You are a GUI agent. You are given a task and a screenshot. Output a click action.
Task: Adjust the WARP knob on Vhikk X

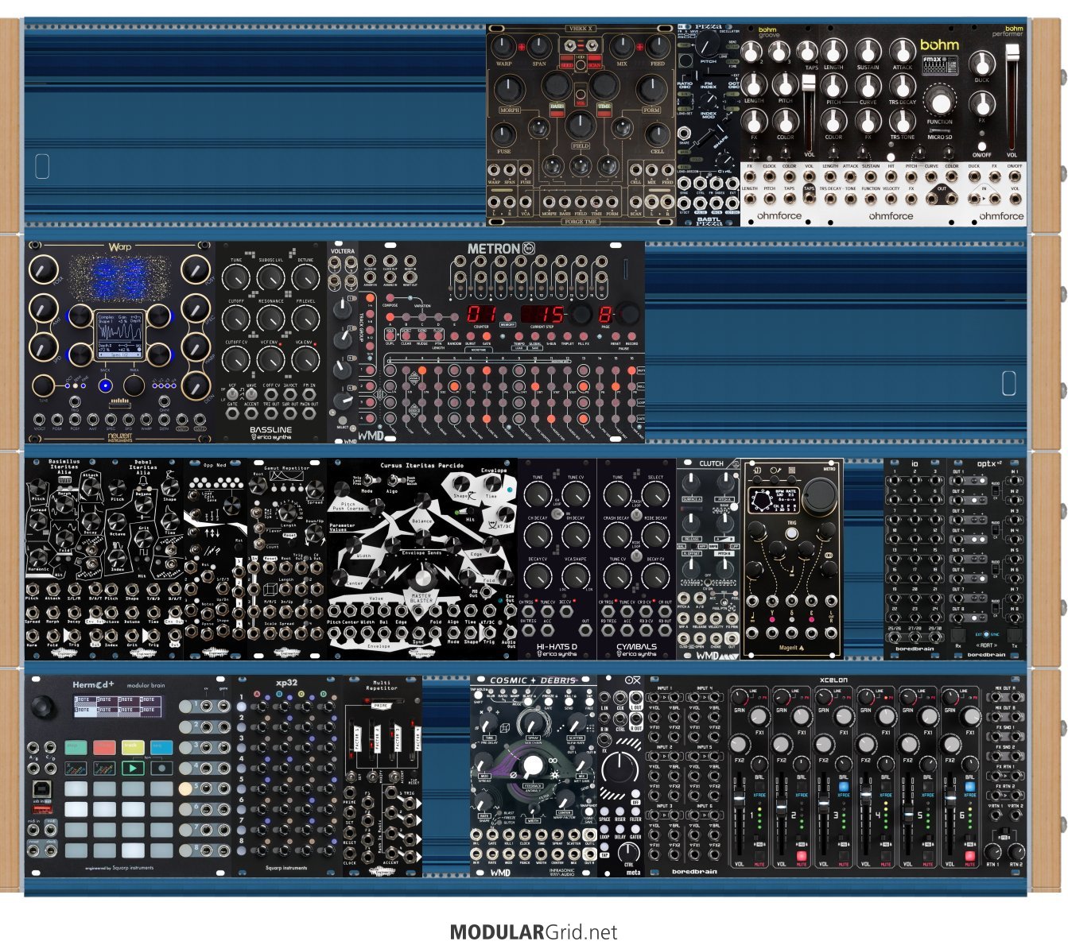[503, 47]
